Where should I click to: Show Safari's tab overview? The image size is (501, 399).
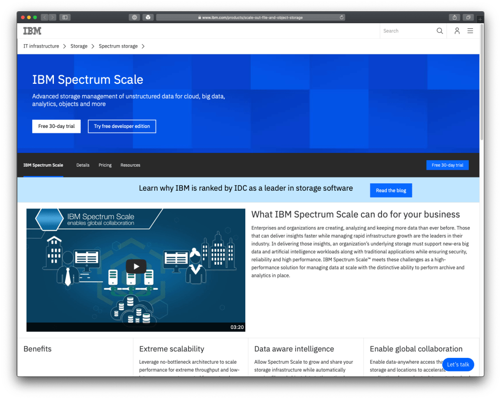point(468,17)
